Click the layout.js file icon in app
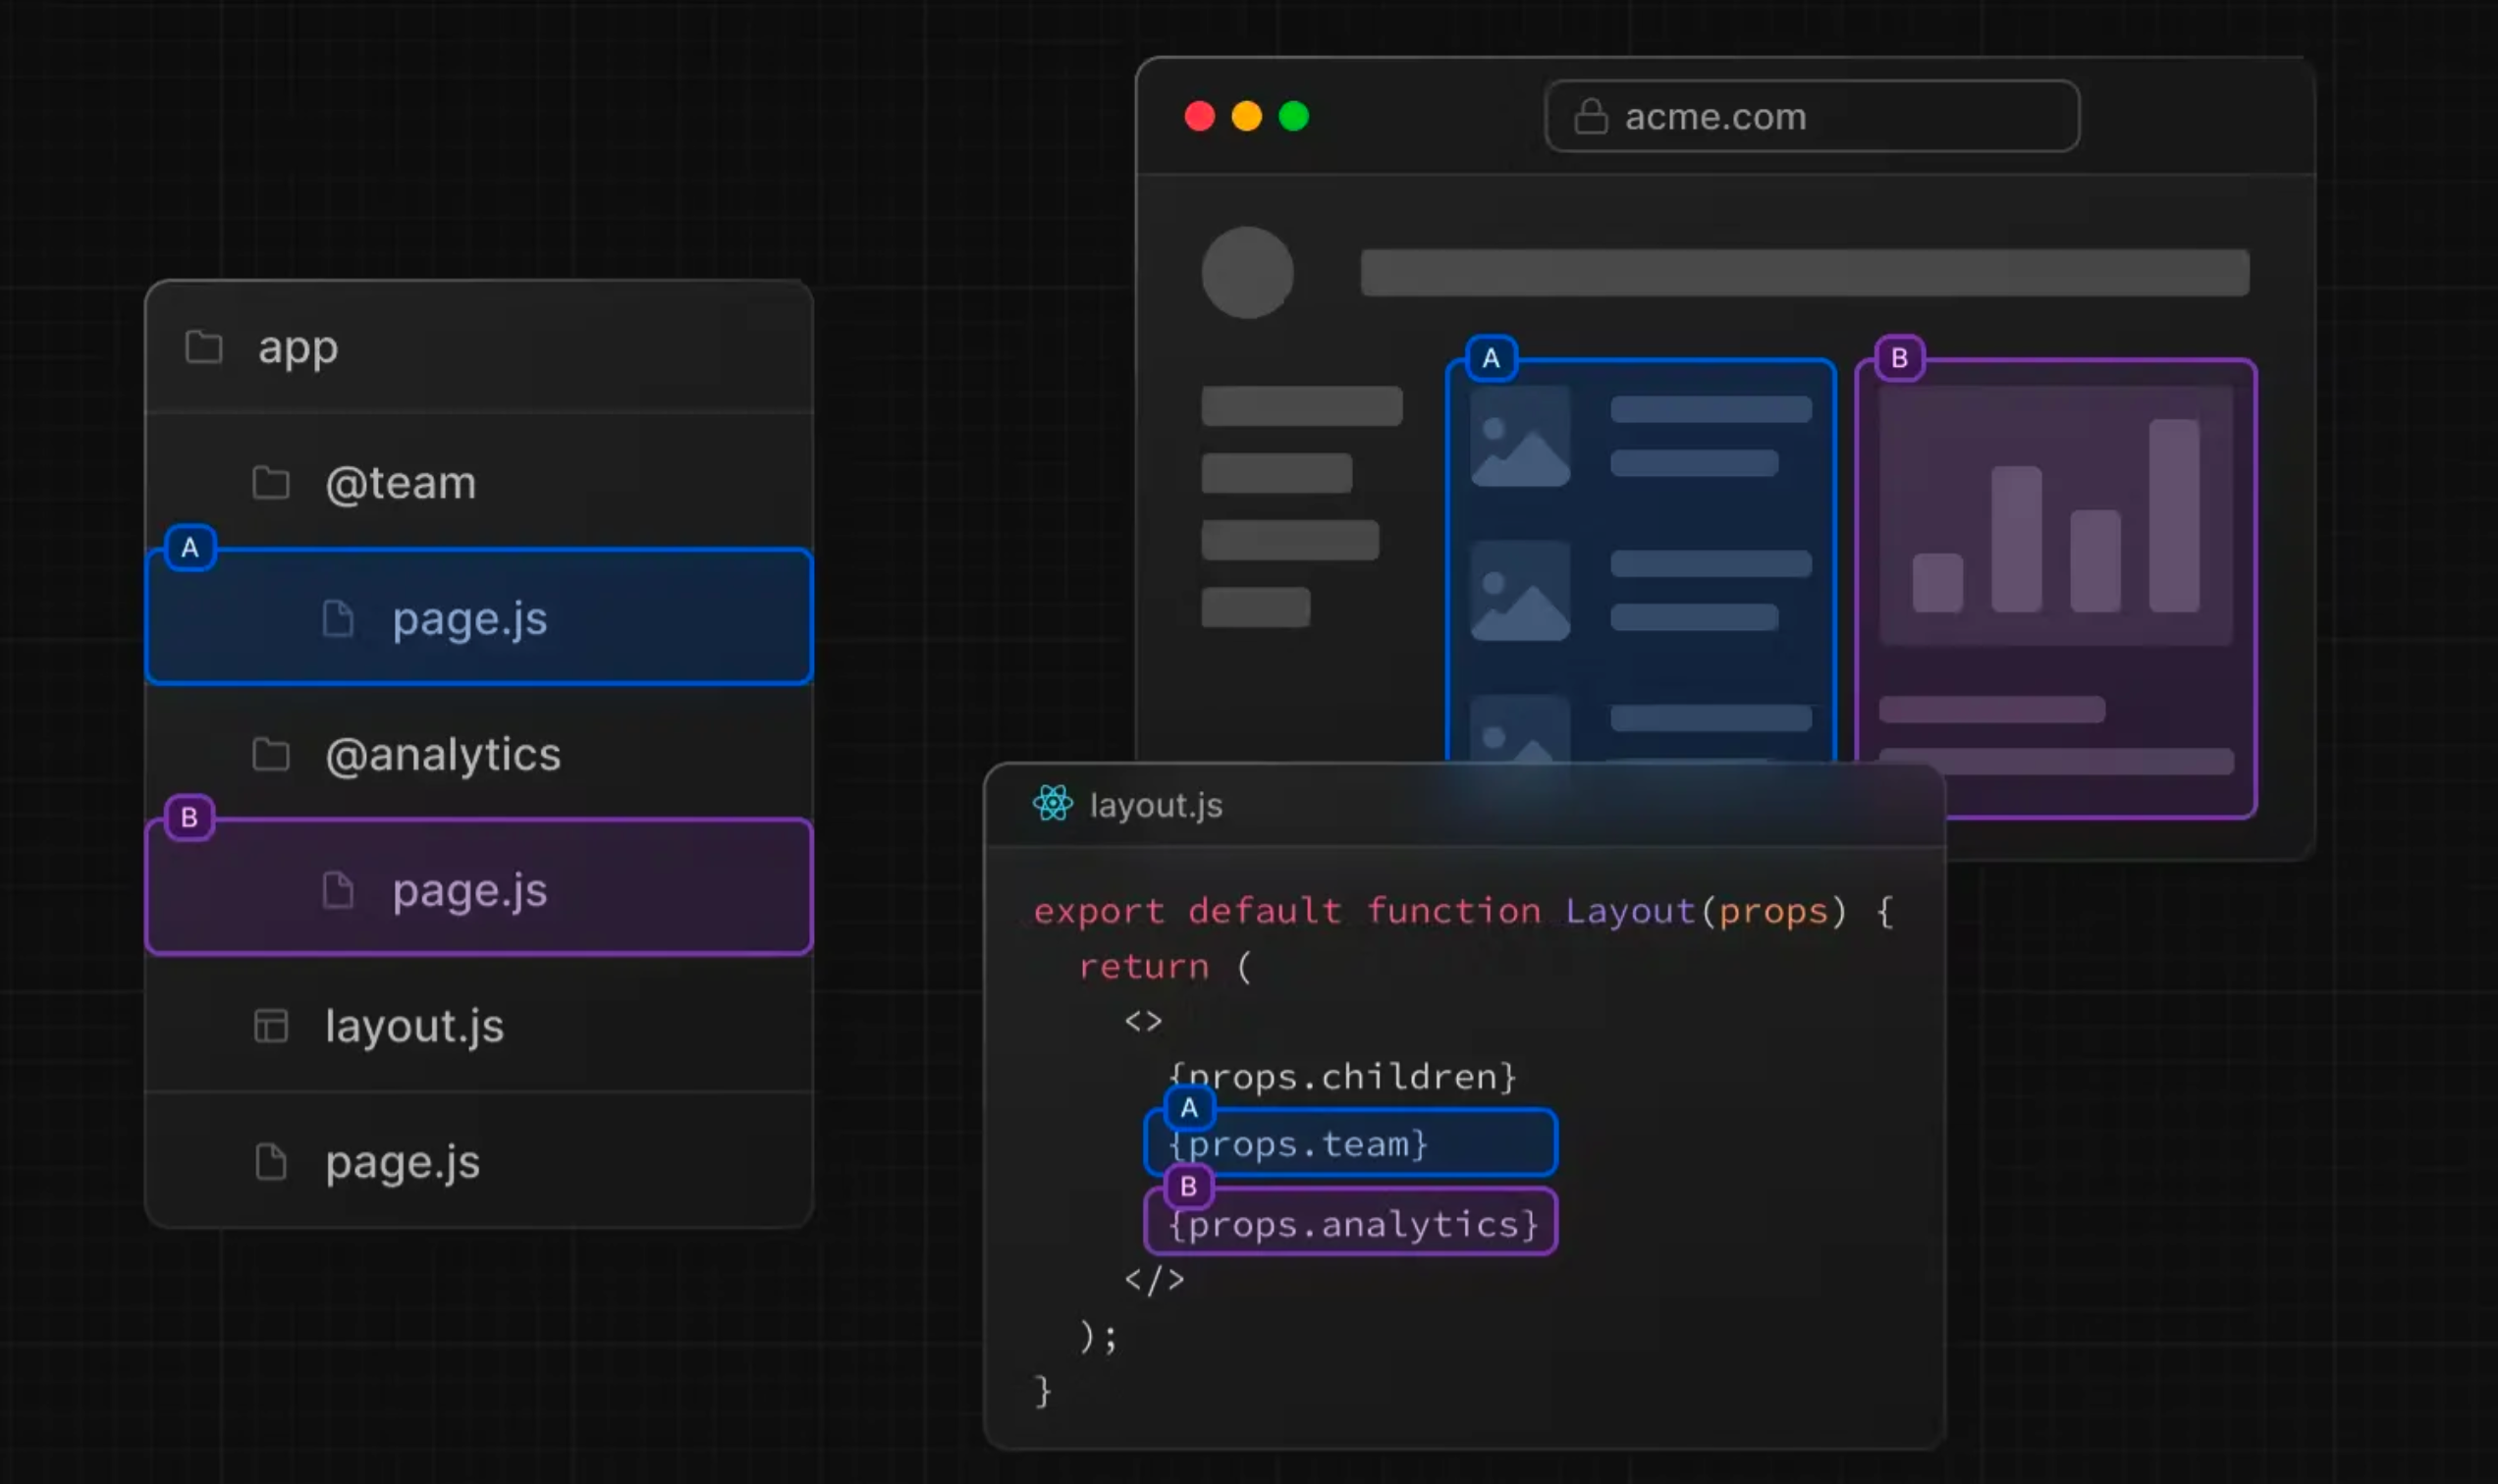The image size is (2498, 1484). [272, 1027]
